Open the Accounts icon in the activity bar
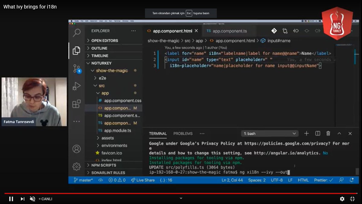The width and height of the screenshot is (362, 204). [x=77, y=149]
